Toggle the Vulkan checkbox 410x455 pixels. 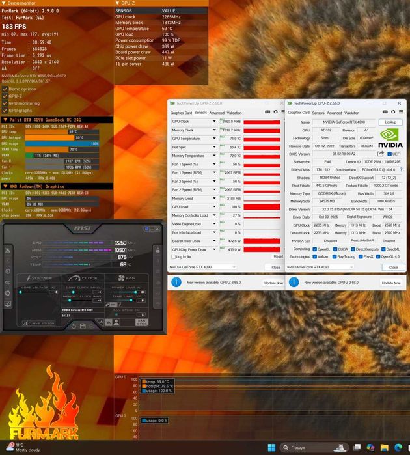(314, 256)
